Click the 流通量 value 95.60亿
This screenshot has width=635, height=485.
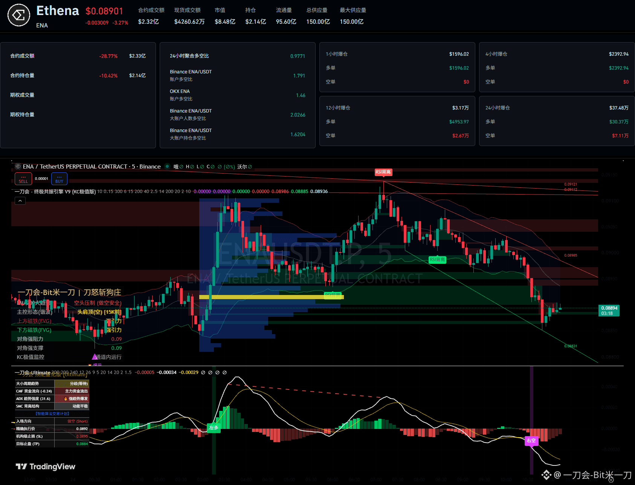[286, 22]
